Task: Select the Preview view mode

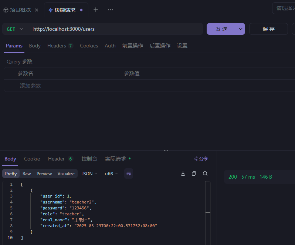Action: click(44, 174)
